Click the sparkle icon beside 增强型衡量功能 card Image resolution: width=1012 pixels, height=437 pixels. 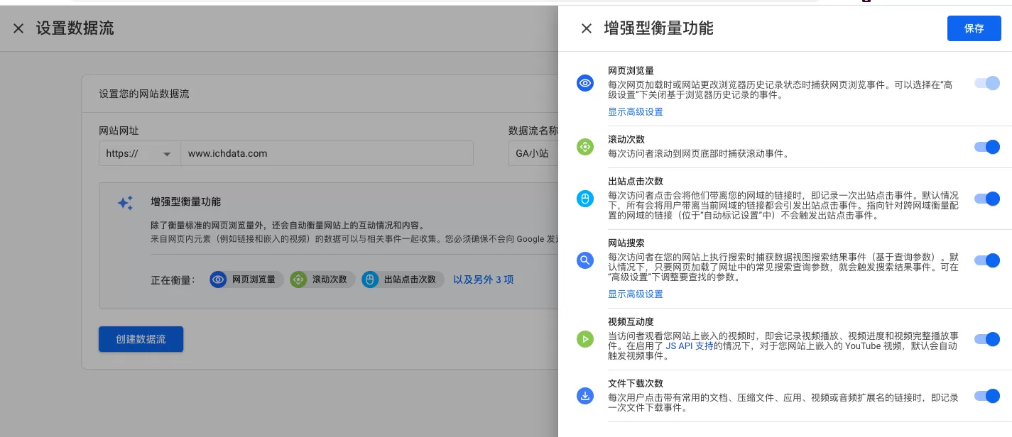click(125, 204)
